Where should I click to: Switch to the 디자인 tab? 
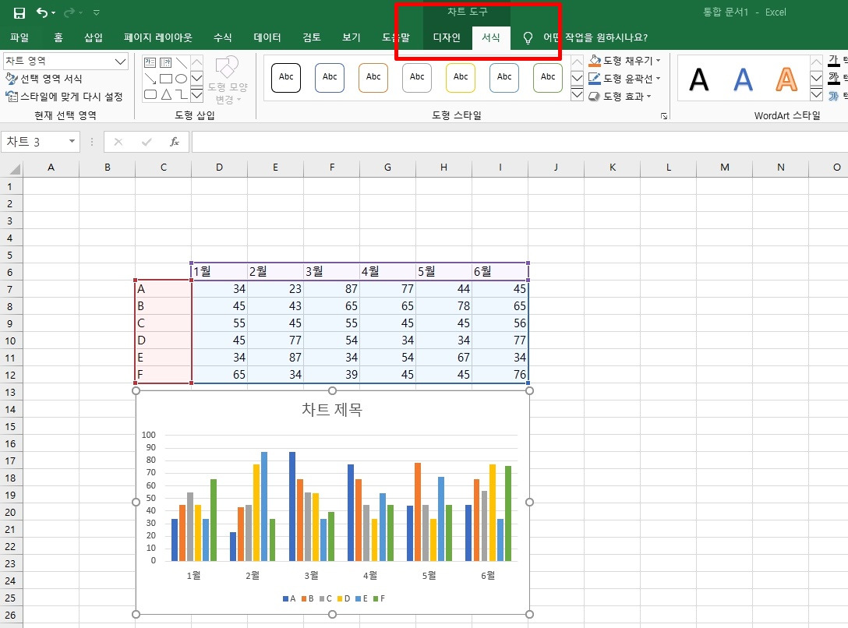[446, 37]
